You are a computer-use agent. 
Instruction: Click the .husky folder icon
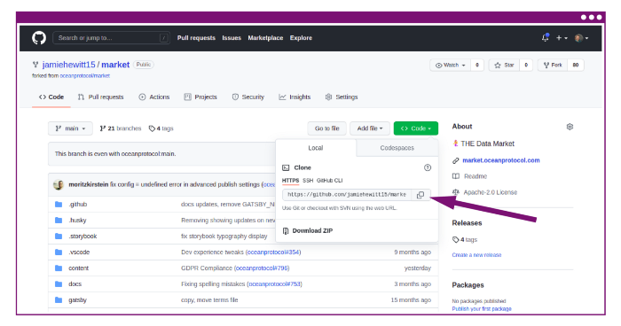59,220
